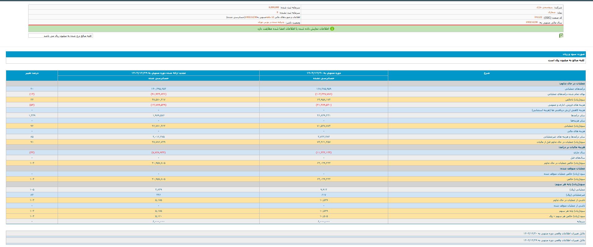
Task: Select the عملیاتی (ریال) row label
Action: [577, 190]
